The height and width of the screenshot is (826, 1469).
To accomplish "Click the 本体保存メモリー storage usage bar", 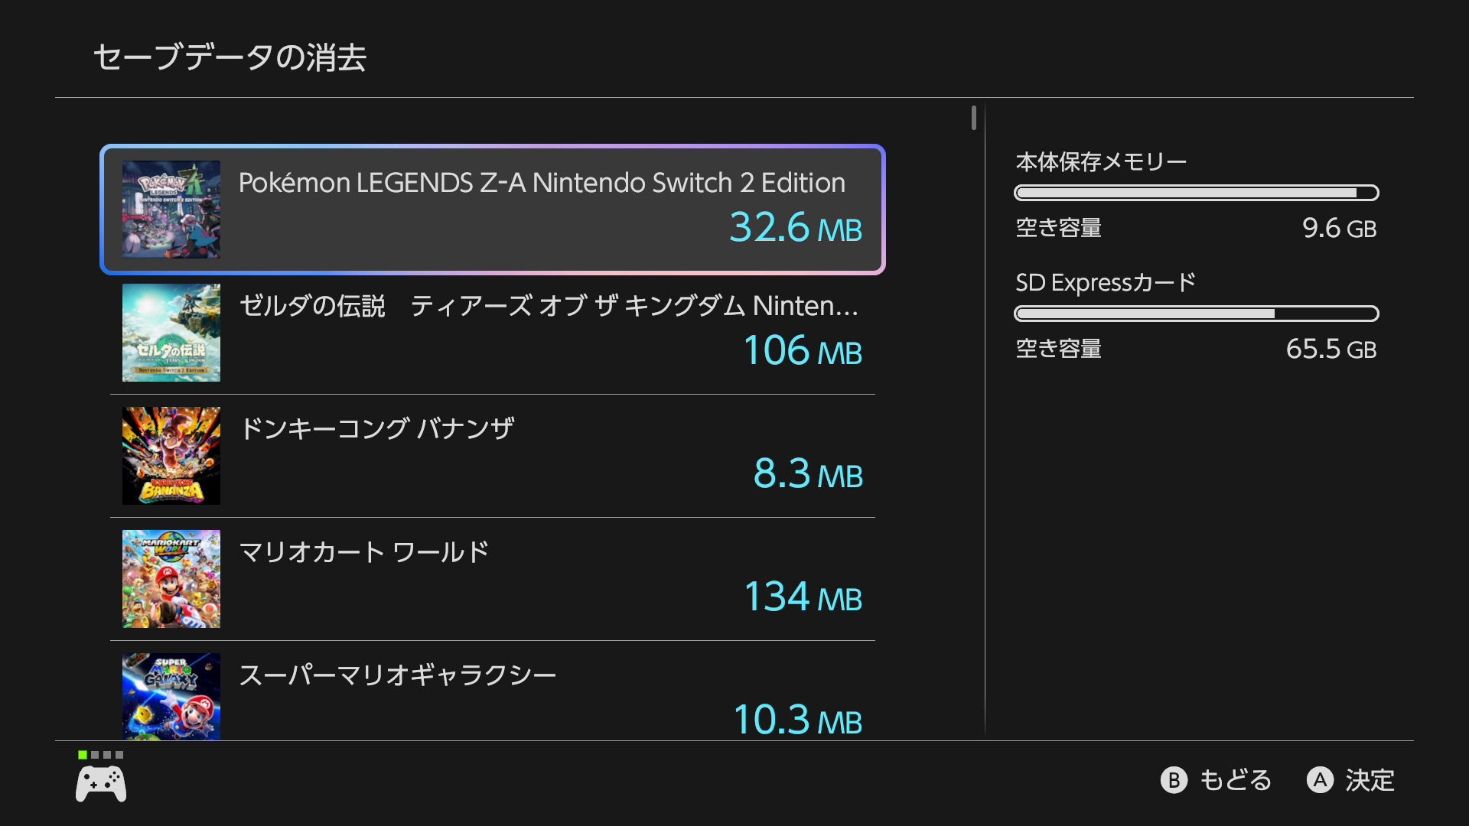I will [1196, 193].
